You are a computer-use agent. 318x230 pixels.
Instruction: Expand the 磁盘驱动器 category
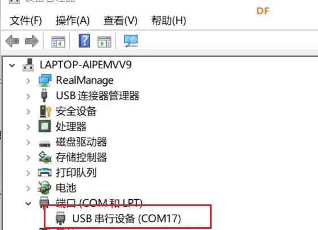point(28,142)
